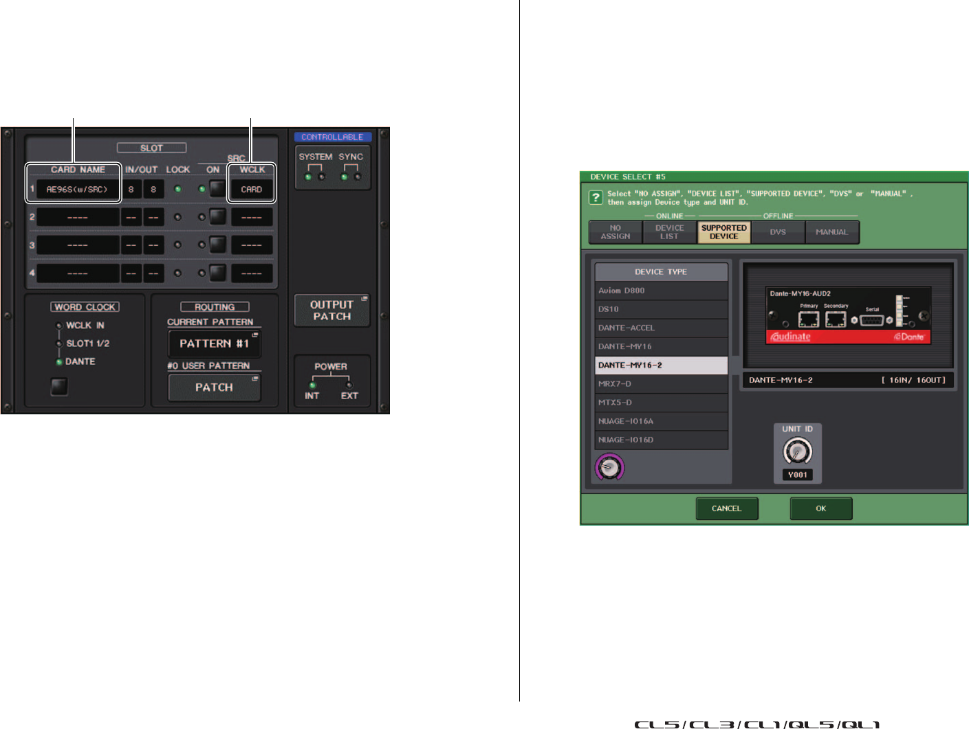Pick NUAGE-IO16A from the device list
This screenshot has height=729, width=969.
[661, 421]
